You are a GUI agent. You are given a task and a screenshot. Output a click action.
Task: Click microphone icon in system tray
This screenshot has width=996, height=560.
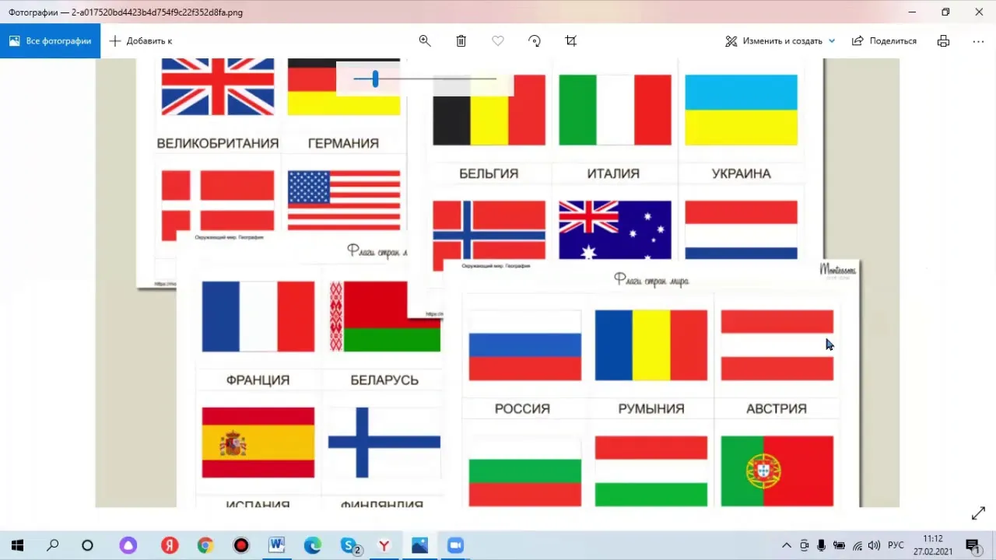click(822, 546)
